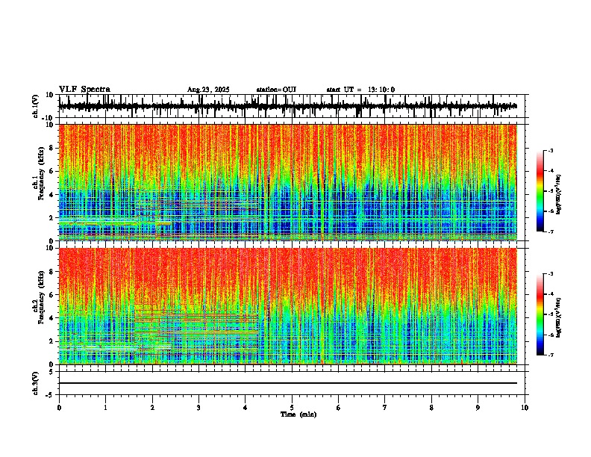Viewport: 591px width, 457px height.
Task: Click the 'ch.3(V)' axis label
Action: point(36,383)
